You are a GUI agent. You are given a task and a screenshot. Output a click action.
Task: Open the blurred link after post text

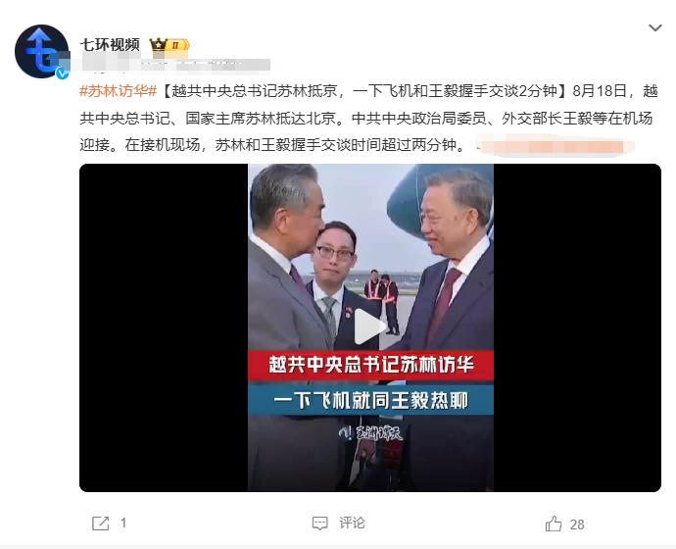[x=554, y=146]
